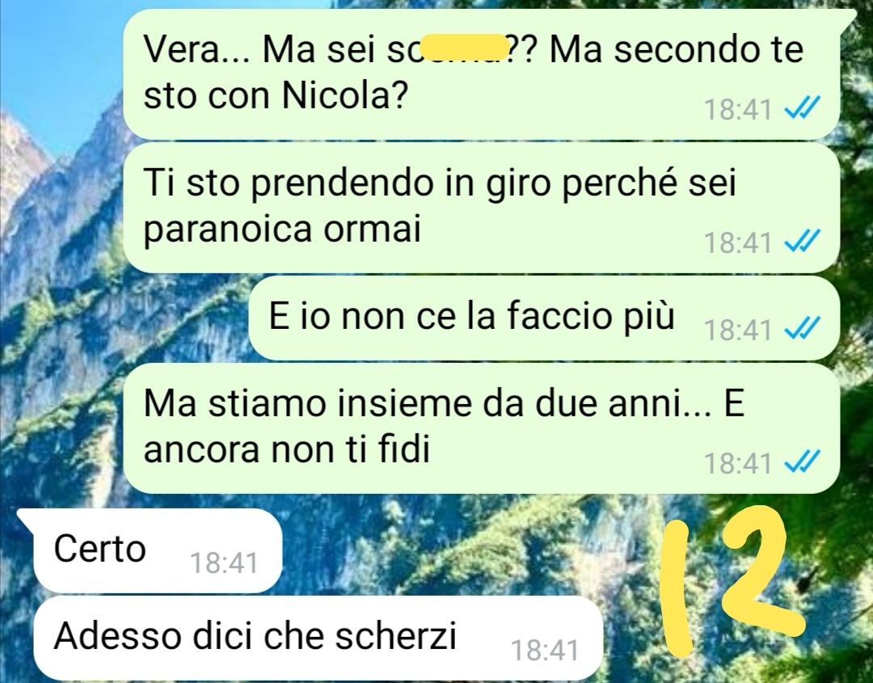
Task: Click the yellow handwritten number 12
Action: tap(732, 585)
